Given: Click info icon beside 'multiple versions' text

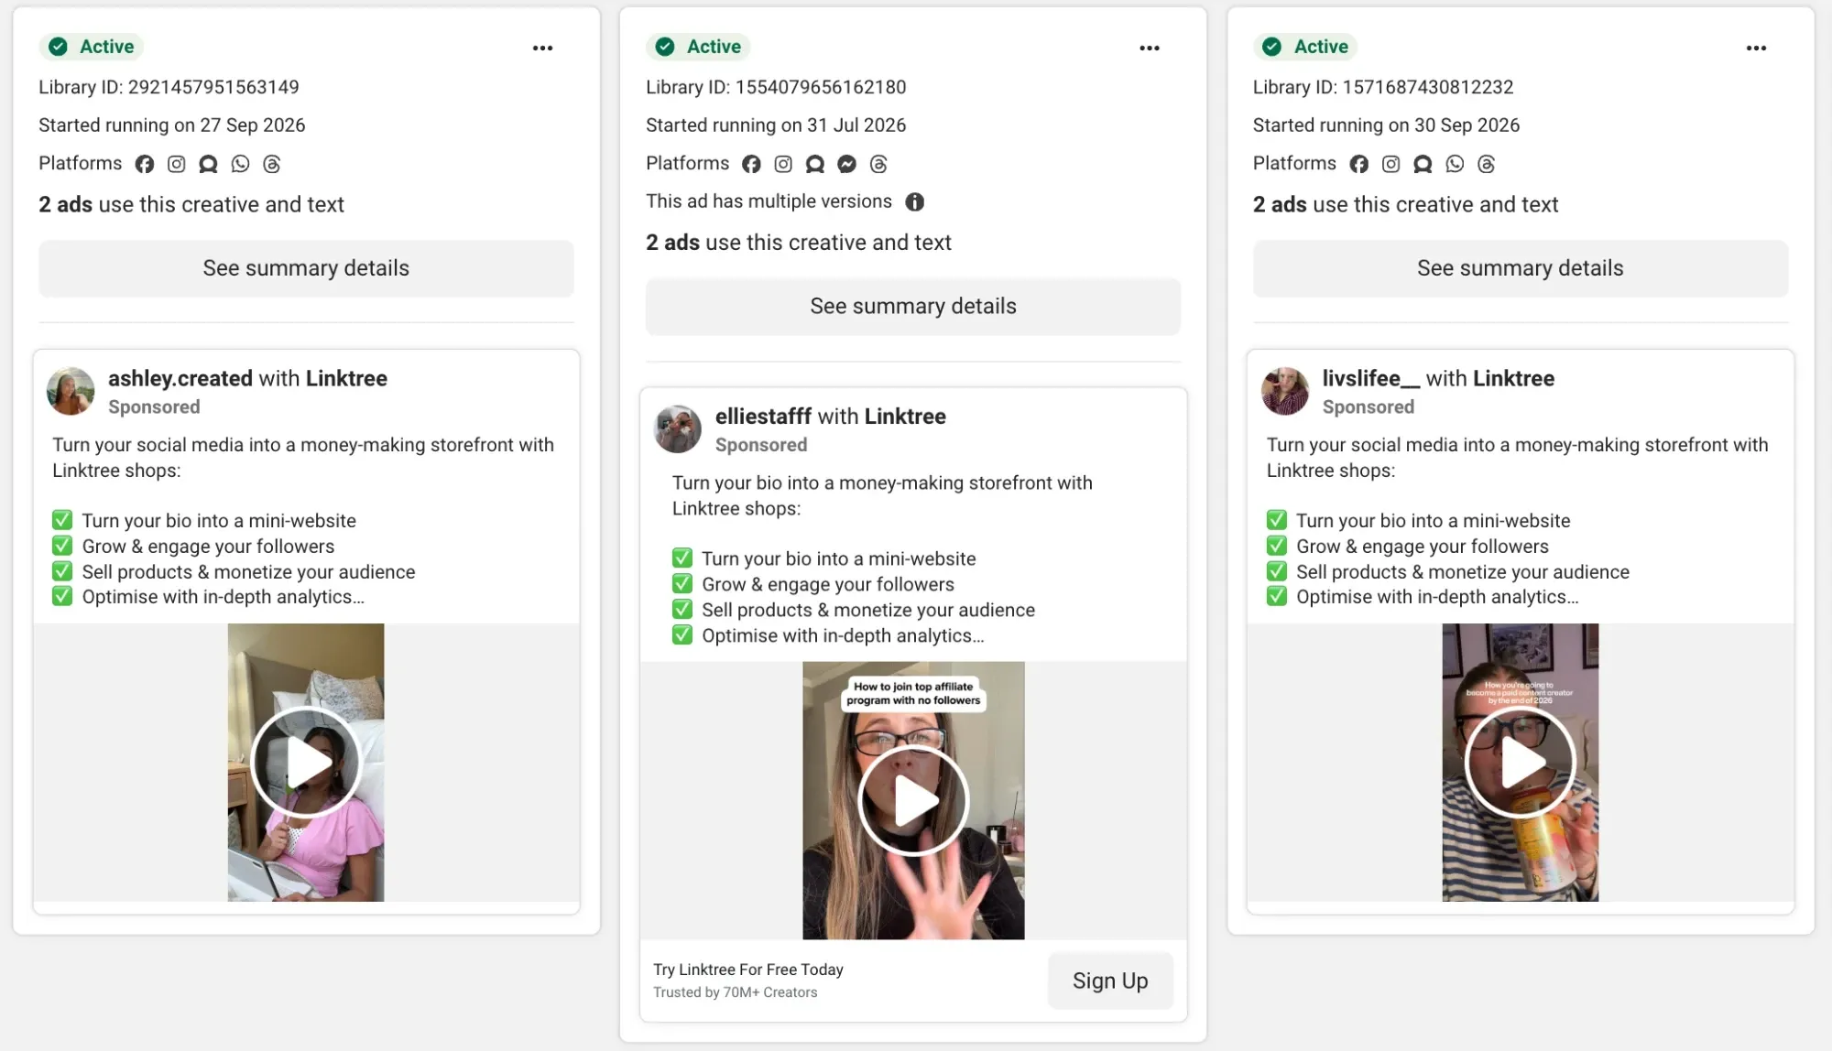Looking at the screenshot, I should click(x=915, y=202).
